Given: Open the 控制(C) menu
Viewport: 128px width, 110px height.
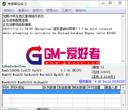Looking at the screenshot, I should [x=9, y=11].
